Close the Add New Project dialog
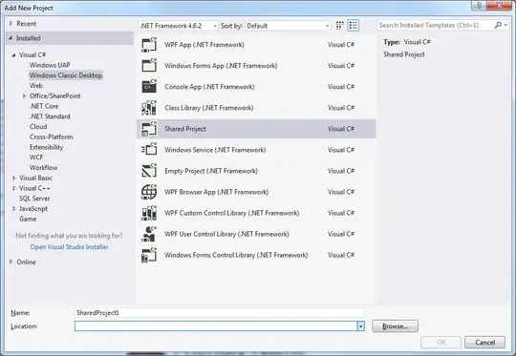516x356 pixels. click(x=500, y=6)
